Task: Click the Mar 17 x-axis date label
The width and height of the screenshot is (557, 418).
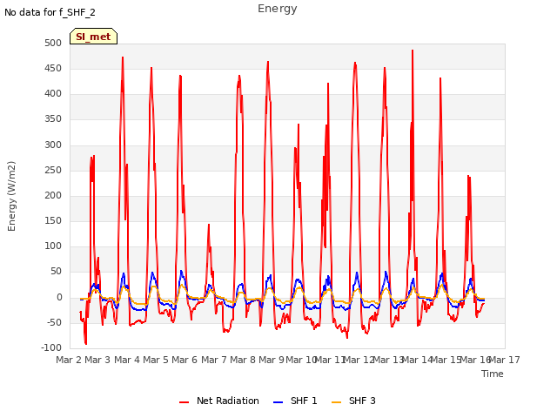Action: (505, 360)
